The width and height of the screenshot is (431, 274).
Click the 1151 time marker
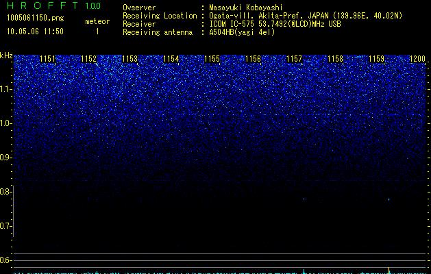coord(47,58)
